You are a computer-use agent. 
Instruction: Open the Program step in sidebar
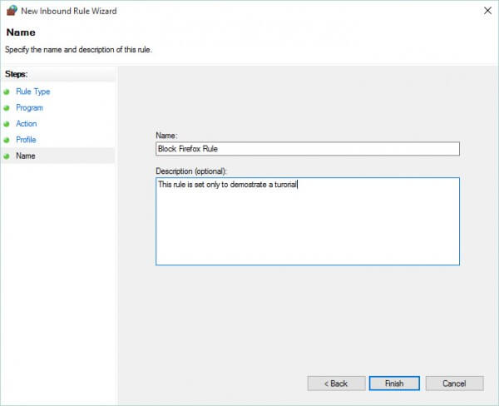pyautogui.click(x=30, y=108)
